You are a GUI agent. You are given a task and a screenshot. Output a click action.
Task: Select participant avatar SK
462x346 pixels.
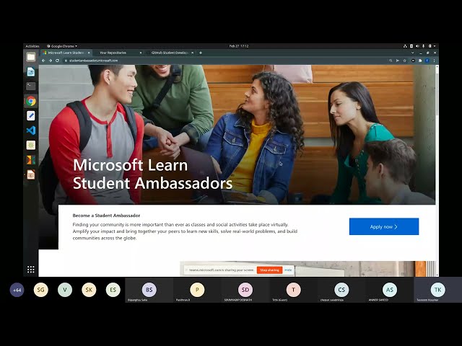coord(89,290)
